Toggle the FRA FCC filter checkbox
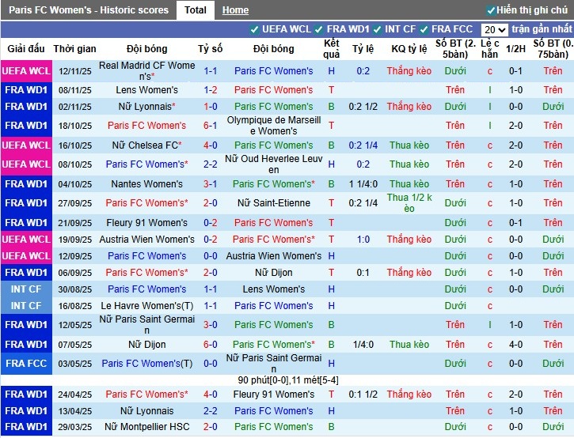The height and width of the screenshot is (438, 574). point(424,29)
